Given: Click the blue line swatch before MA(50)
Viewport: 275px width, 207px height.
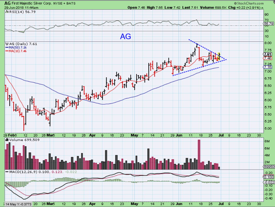Looking at the screenshot, I should click(7, 48).
